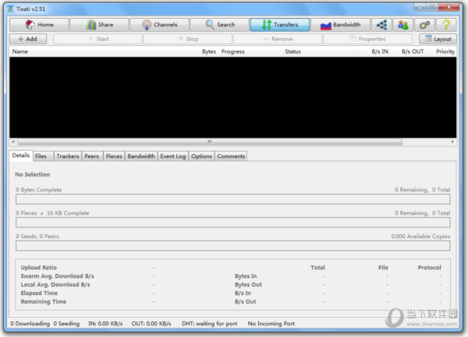Click the Remove transfer button

(x=278, y=39)
